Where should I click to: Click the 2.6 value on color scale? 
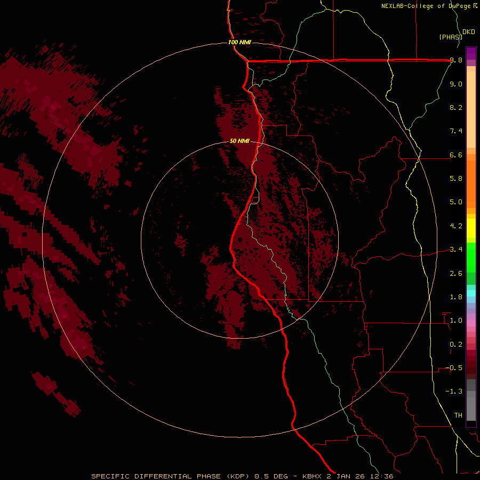(456, 274)
